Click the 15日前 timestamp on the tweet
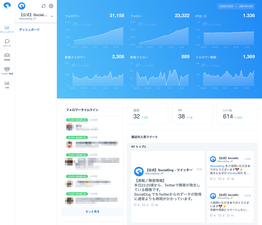Viewport: 262px width, 225px height. (248, 196)
